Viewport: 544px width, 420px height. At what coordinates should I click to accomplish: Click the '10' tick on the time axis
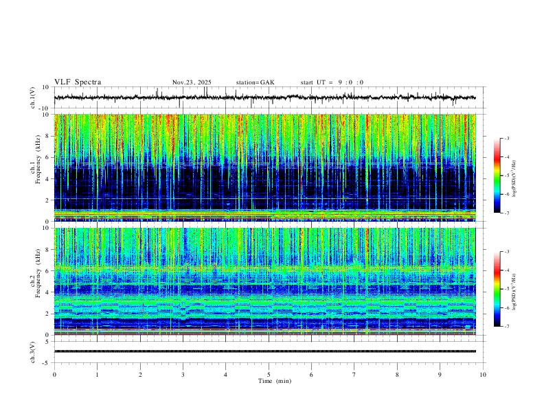point(483,375)
